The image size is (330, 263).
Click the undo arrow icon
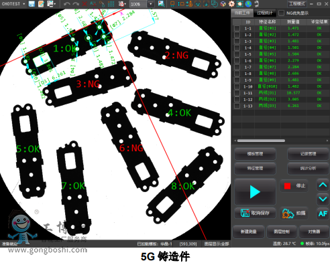[x=66, y=4]
